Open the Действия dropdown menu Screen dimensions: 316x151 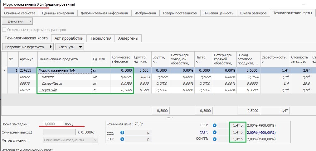(x=17, y=21)
